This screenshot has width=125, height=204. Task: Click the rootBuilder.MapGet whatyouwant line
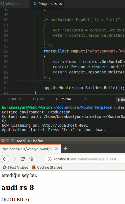pos(84,51)
